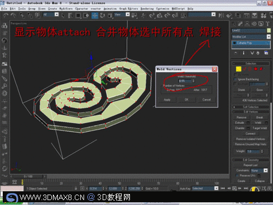Select the Undo arrow in the main toolbar
The width and height of the screenshot is (273, 205).
(5, 15)
